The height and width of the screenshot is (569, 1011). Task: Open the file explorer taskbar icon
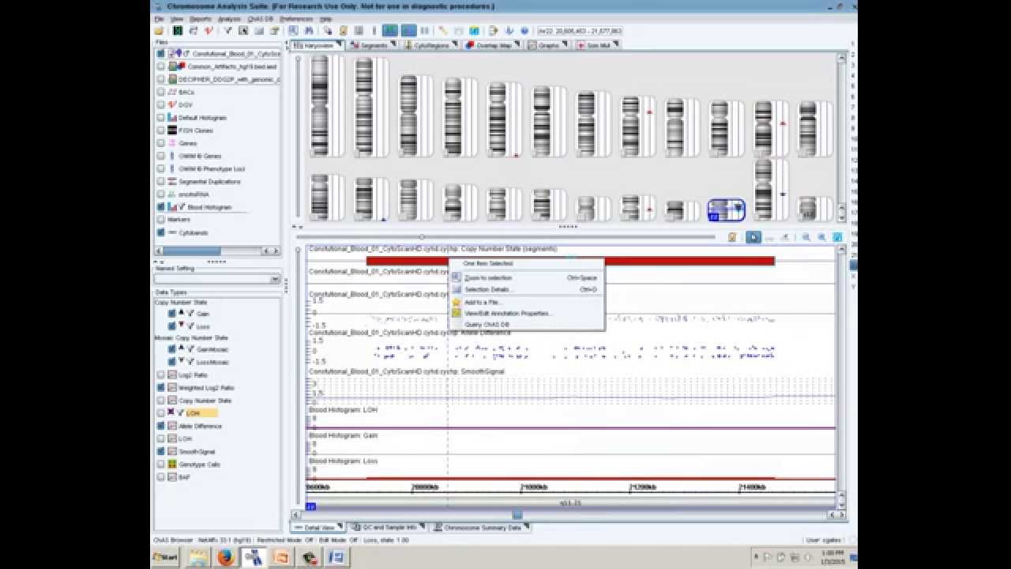pos(197,557)
